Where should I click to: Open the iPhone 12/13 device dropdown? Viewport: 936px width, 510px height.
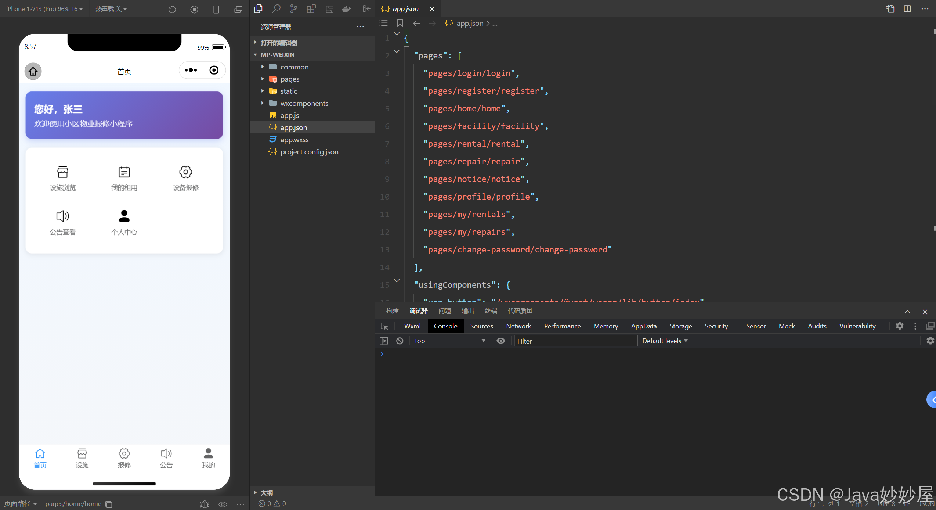click(44, 9)
